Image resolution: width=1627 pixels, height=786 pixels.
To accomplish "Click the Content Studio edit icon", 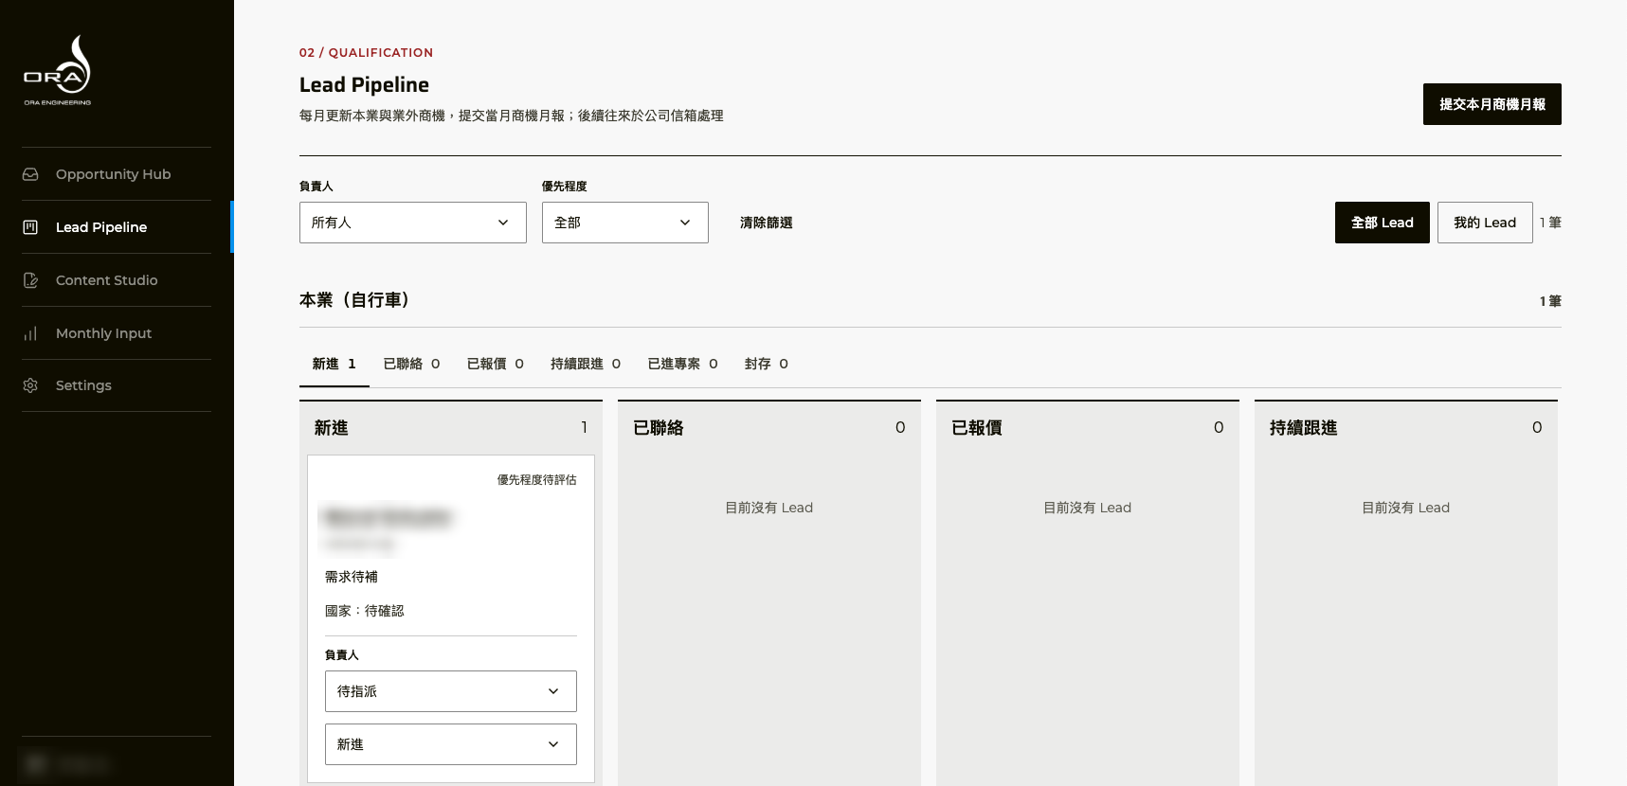I will 30,280.
